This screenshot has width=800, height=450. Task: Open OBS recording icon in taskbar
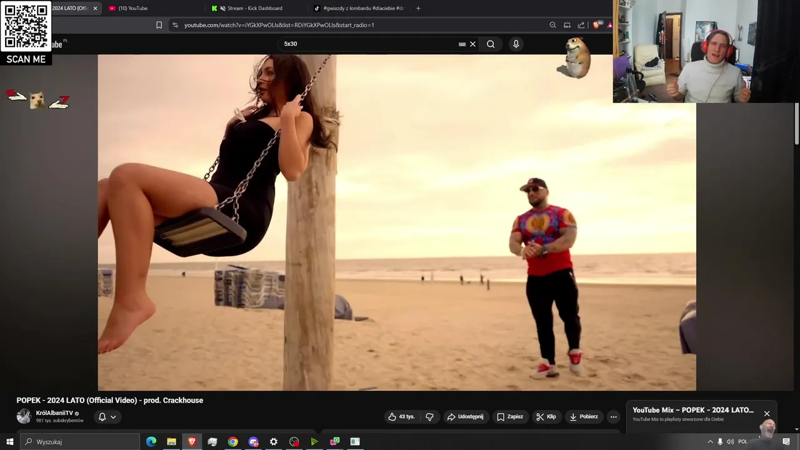point(294,442)
